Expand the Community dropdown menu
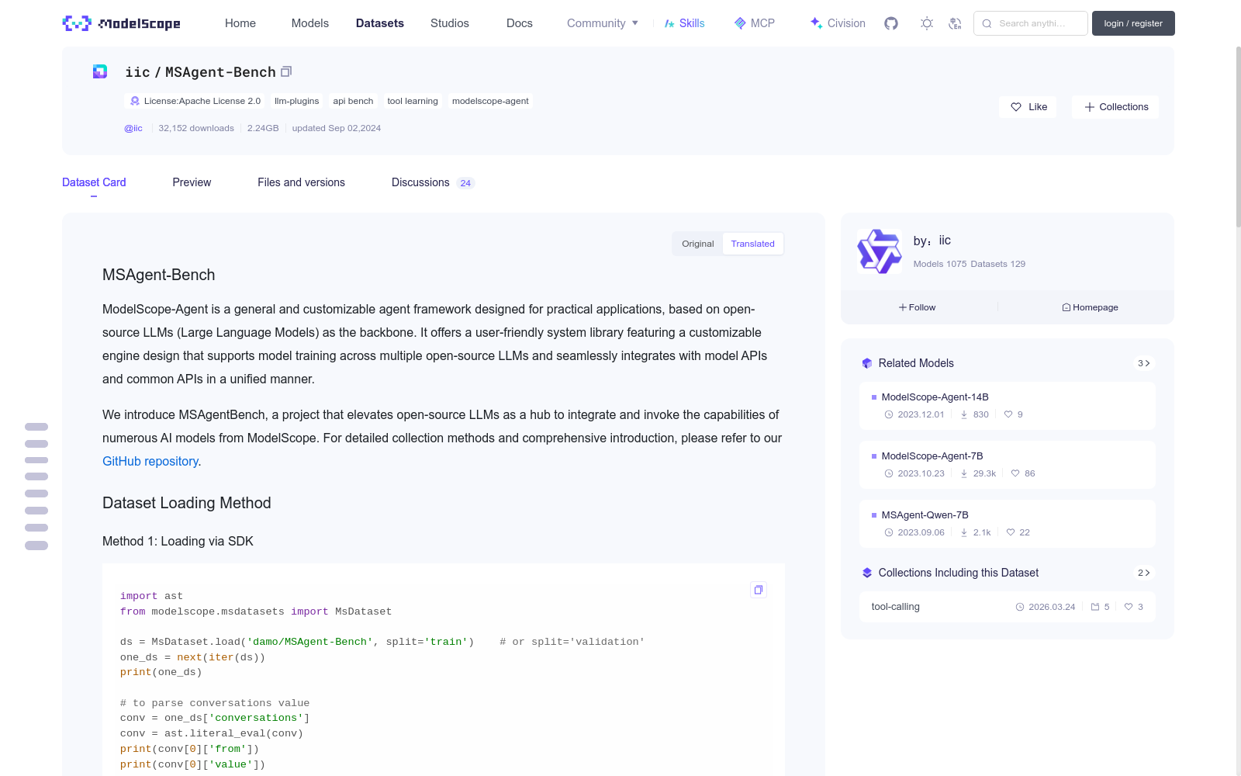Viewport: 1241px width, 776px height. pyautogui.click(x=603, y=23)
